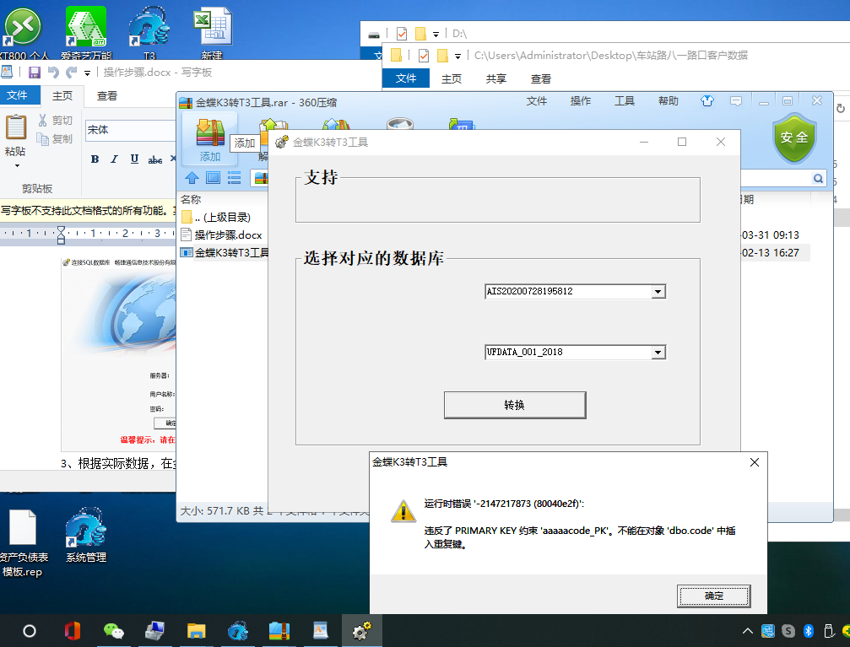
Task: Click the Bluetooth tray icon
Action: coord(809,631)
